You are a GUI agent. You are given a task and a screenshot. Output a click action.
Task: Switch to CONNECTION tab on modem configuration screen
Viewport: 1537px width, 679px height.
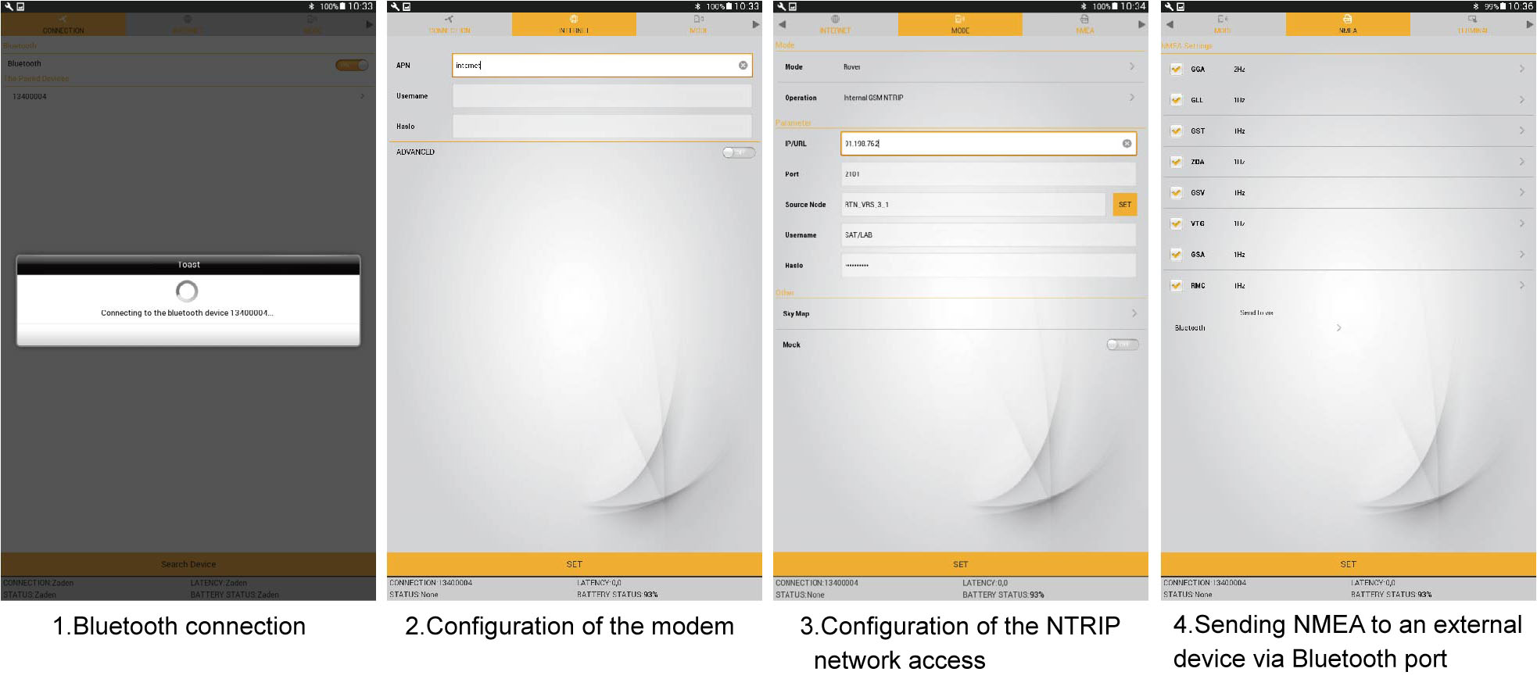(x=450, y=24)
